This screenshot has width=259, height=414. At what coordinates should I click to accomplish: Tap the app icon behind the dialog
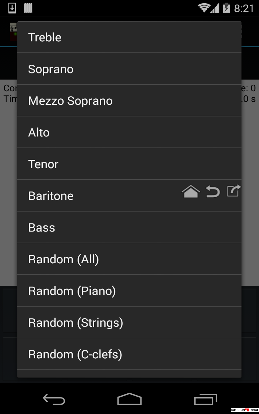pyautogui.click(x=13, y=31)
